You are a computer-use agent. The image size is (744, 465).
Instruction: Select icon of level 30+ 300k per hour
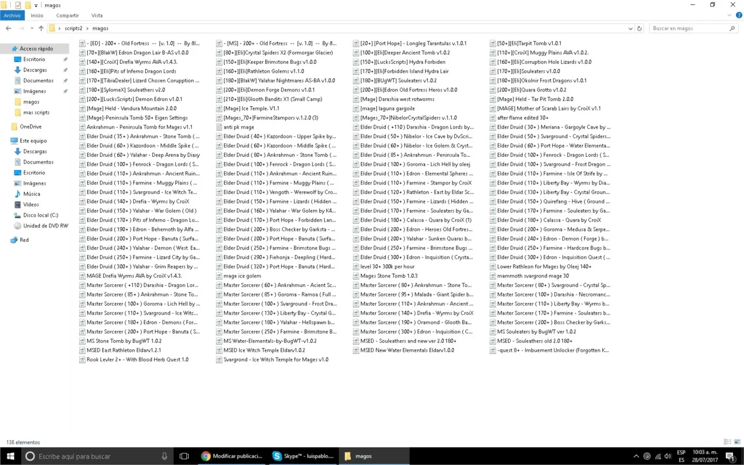356,267
